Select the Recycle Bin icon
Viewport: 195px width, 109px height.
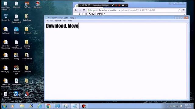pyautogui.click(x=6, y=18)
